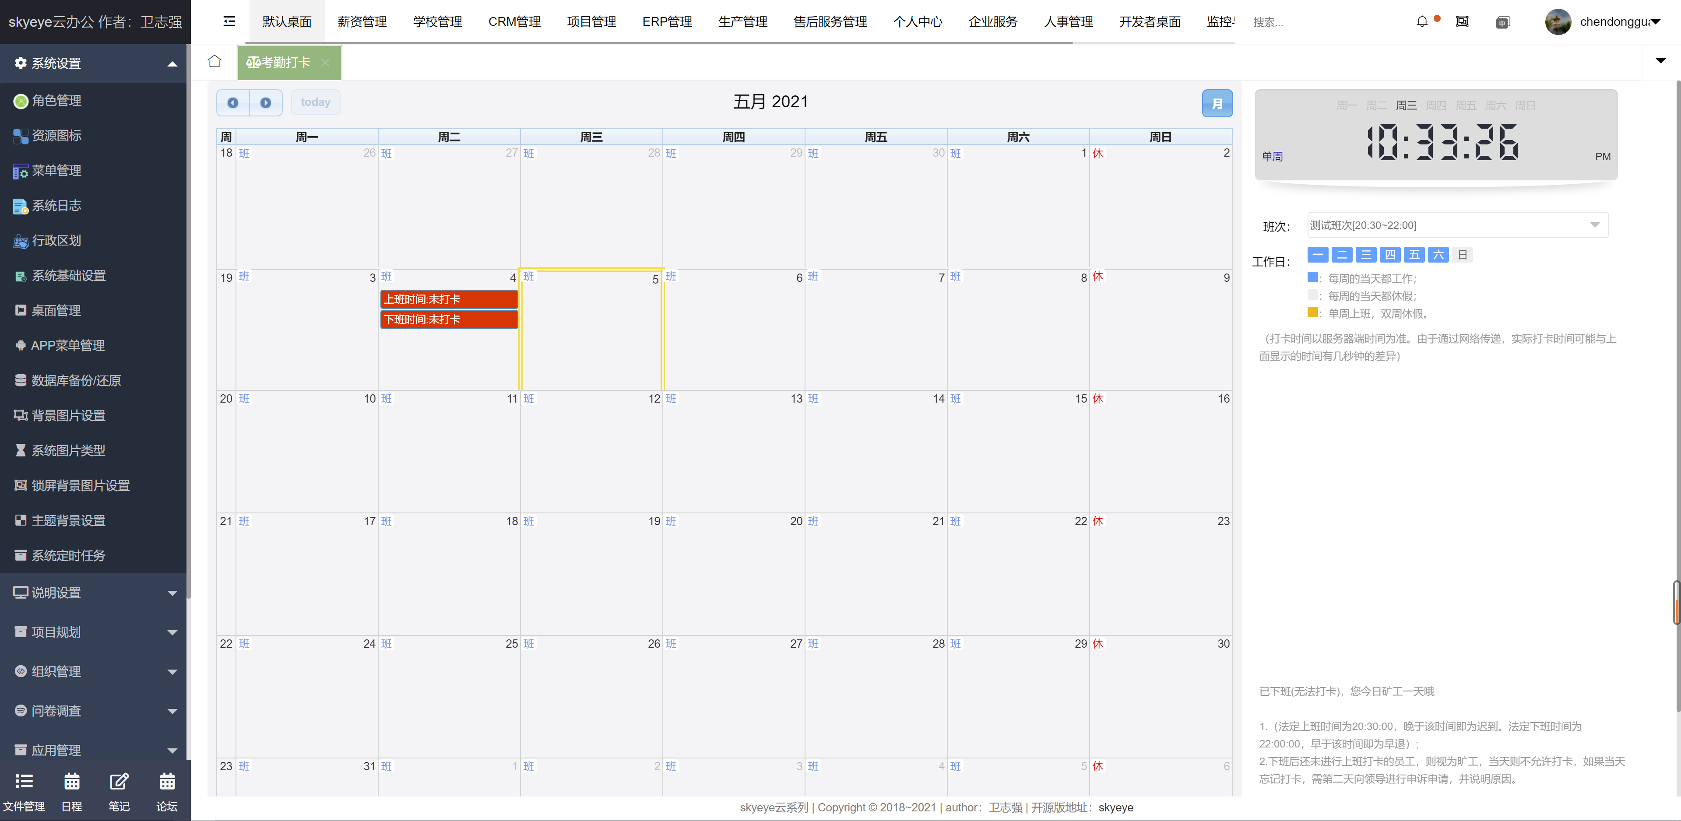1681x821 pixels.
Task: Open the chendonggua user dropdown
Action: point(1620,21)
